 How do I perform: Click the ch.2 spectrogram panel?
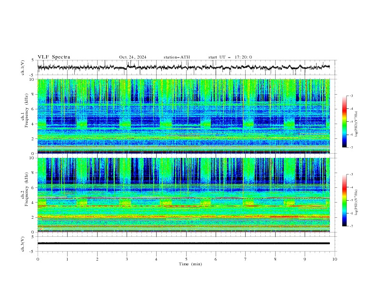tap(184, 195)
